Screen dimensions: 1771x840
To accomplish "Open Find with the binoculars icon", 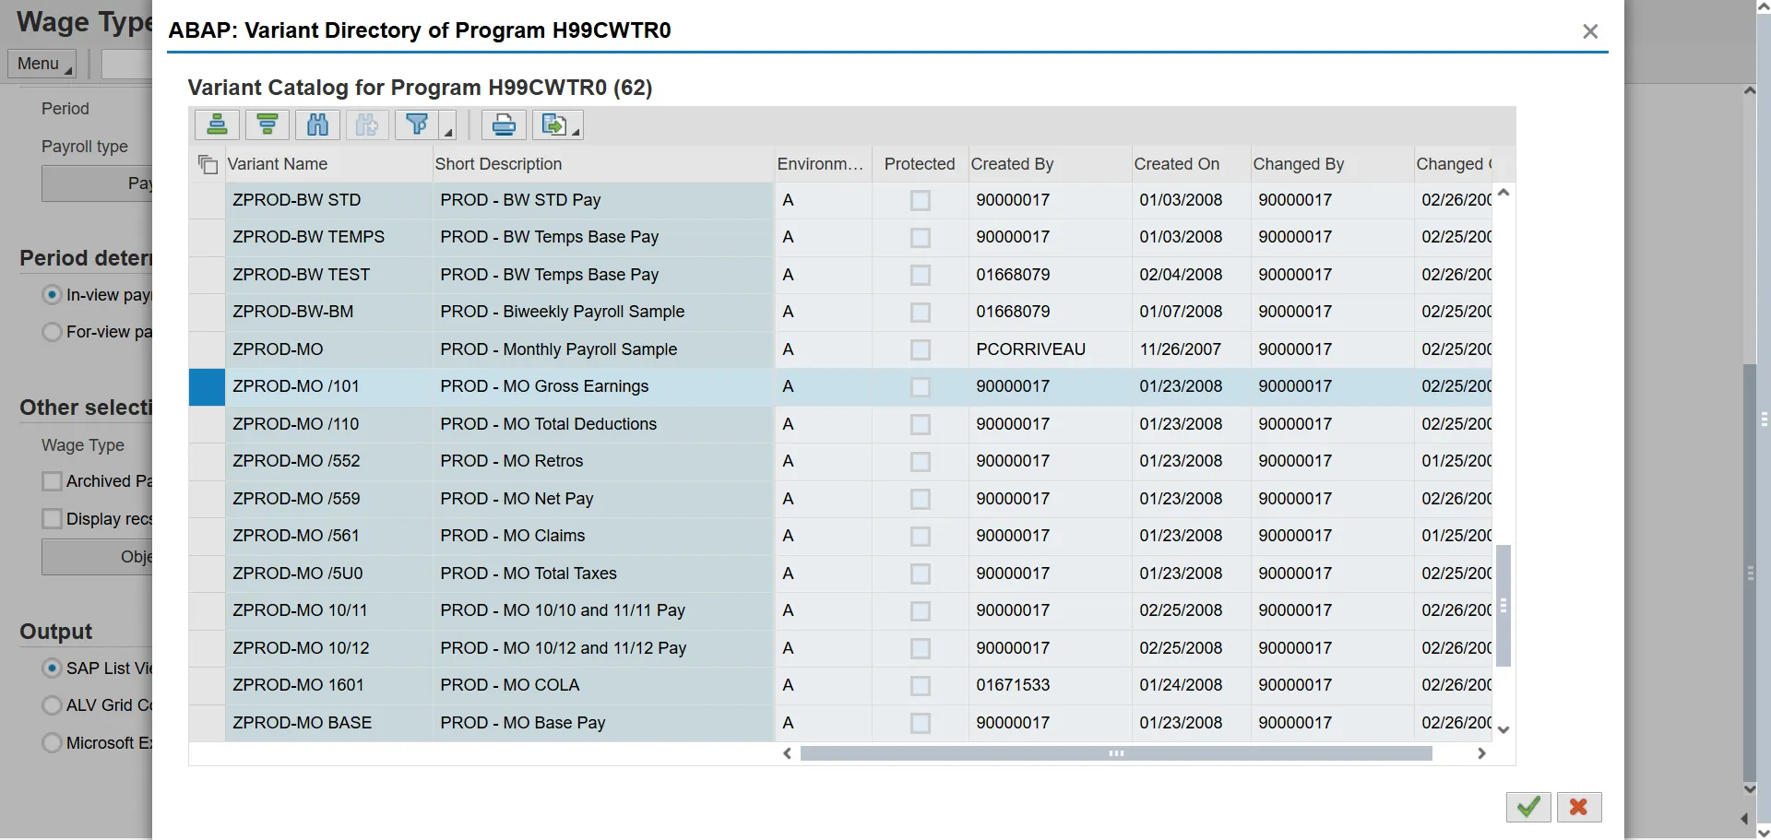I will click(x=317, y=124).
